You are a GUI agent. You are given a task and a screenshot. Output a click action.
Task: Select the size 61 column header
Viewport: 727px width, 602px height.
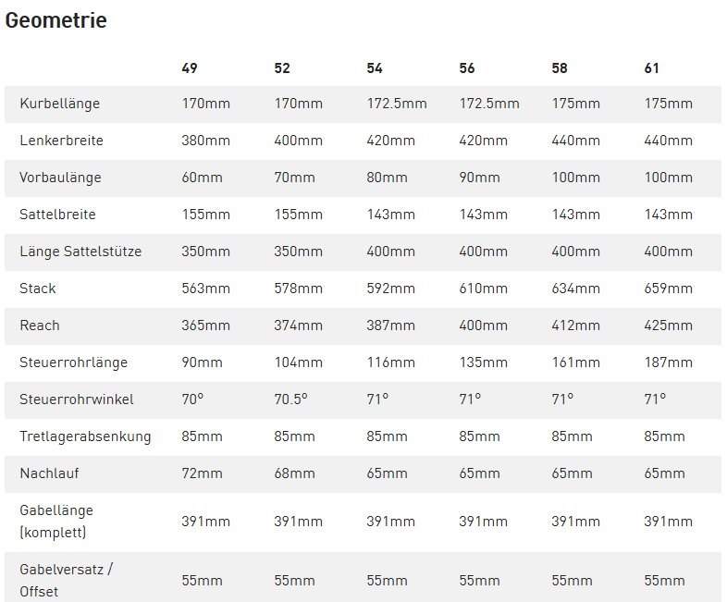pyautogui.click(x=651, y=68)
